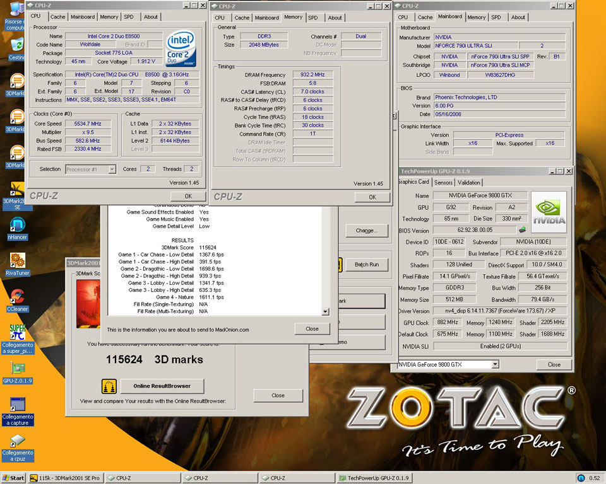The height and width of the screenshot is (484, 606).
Task: Click the Intel Core 2 Duo logo
Action: tap(181, 49)
